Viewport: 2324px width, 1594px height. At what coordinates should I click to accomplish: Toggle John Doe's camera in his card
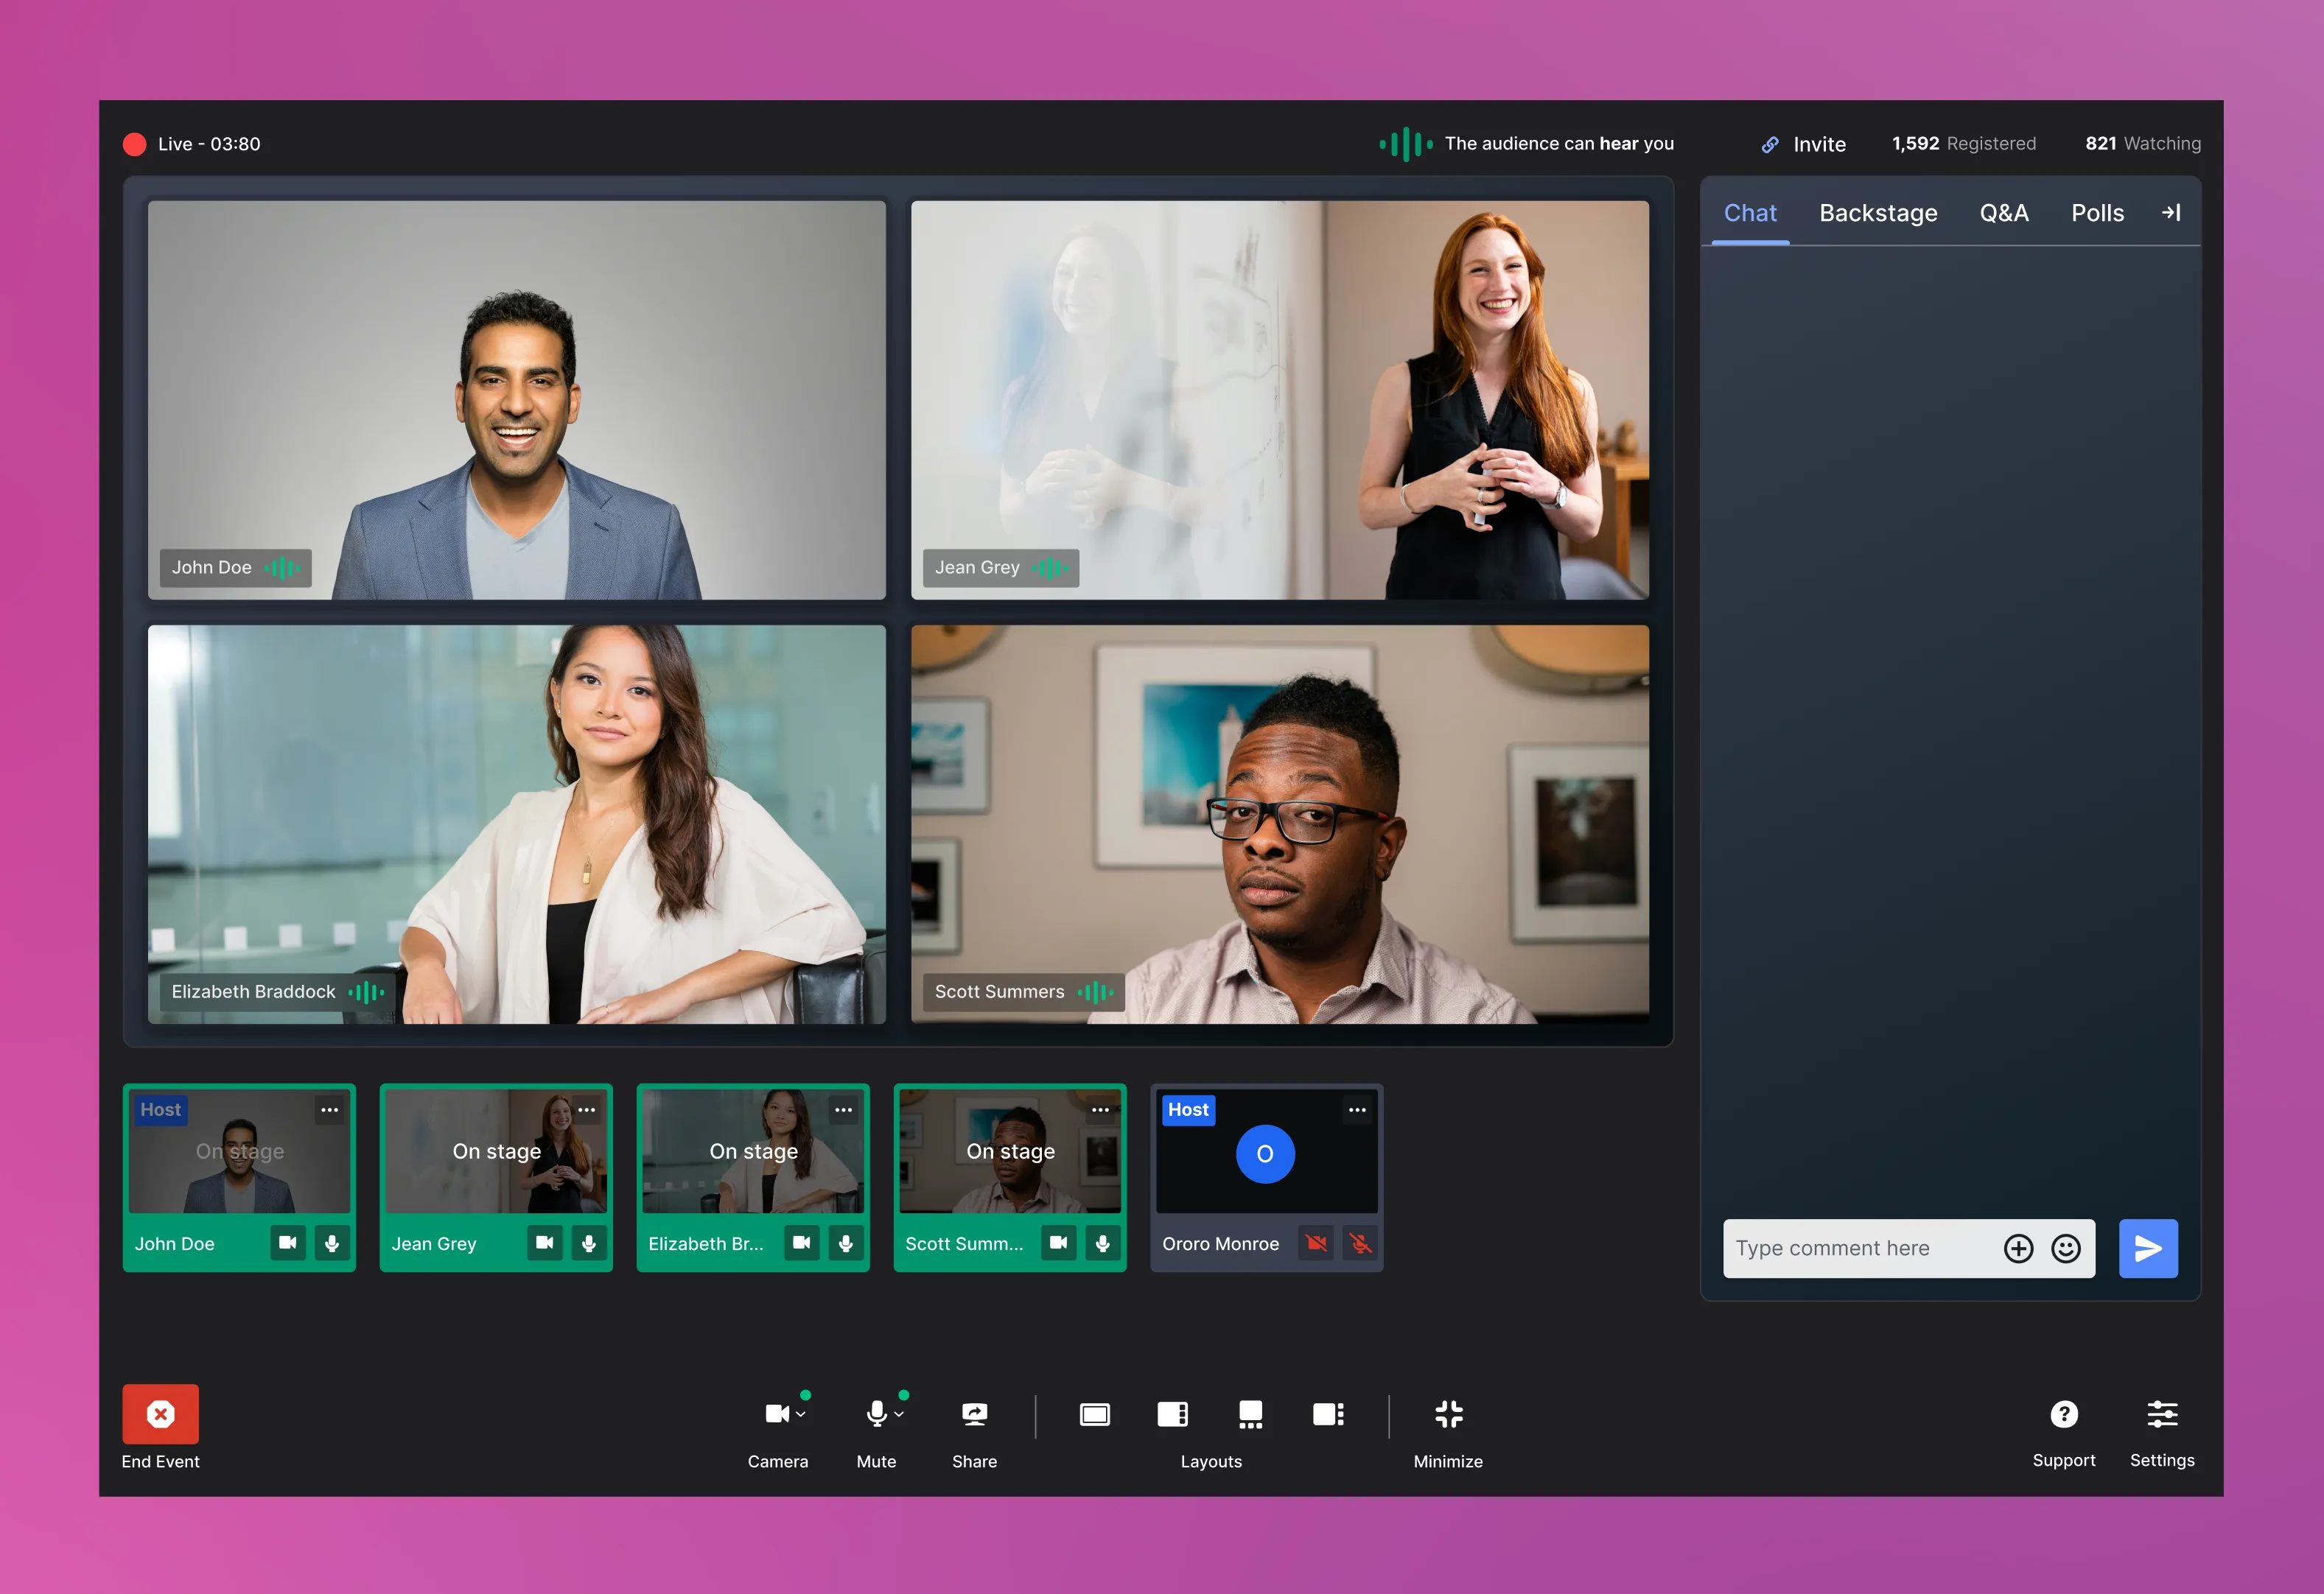click(x=288, y=1242)
